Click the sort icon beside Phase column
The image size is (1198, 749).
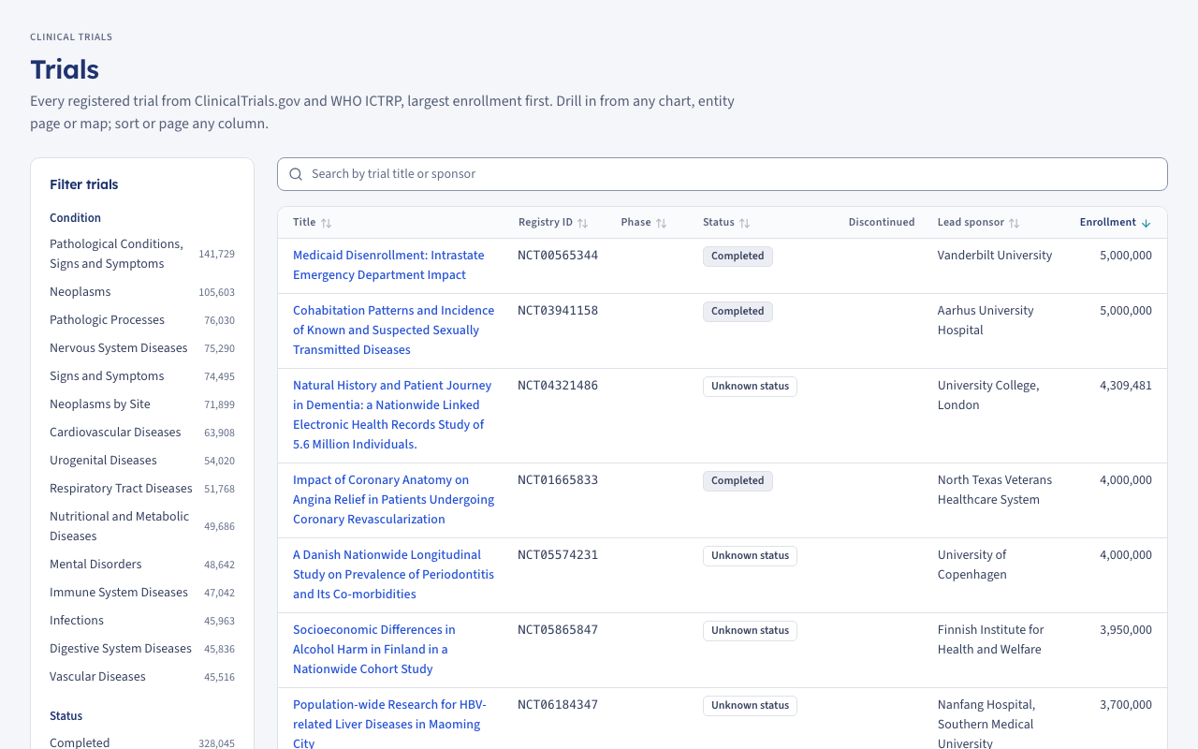coord(661,223)
